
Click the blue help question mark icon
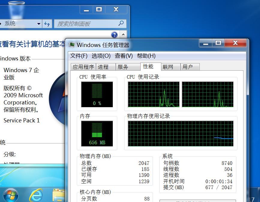(x=114, y=35)
